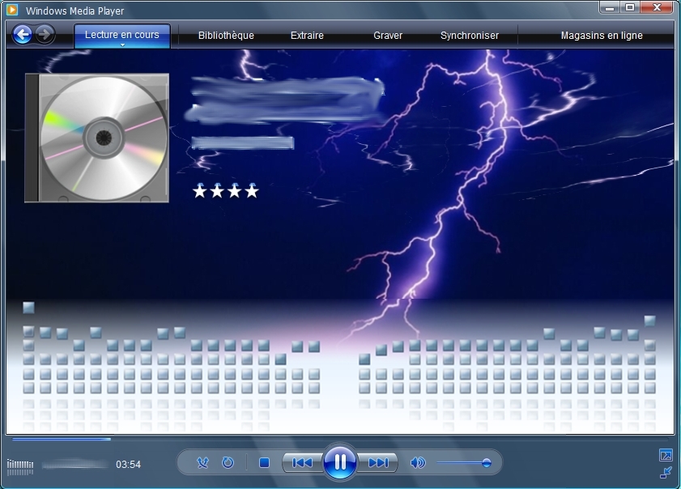Go forward with the forward arrow button
681x489 pixels.
click(45, 34)
